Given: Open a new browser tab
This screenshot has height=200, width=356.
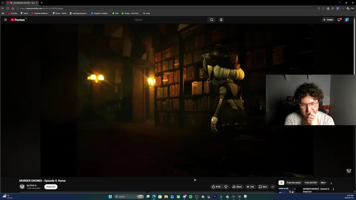Looking at the screenshot, I should [x=41, y=3].
